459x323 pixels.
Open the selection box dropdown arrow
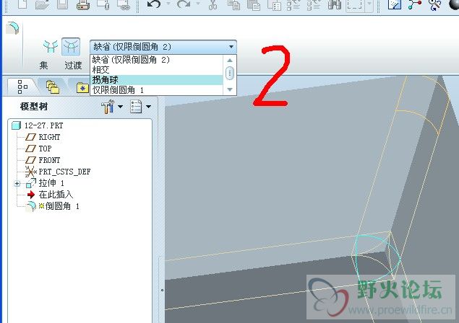pos(369,4)
